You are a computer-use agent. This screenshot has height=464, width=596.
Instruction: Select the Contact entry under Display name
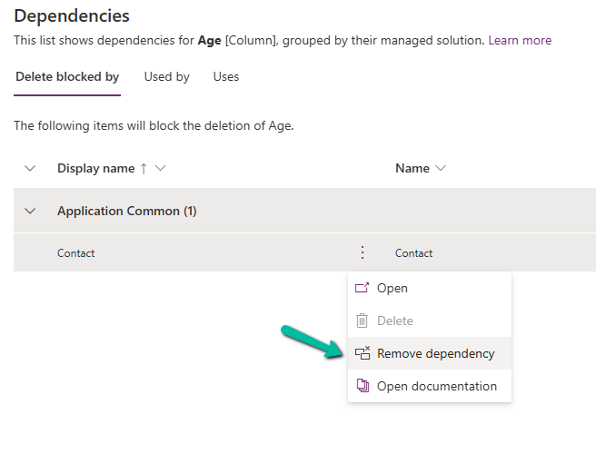click(76, 253)
